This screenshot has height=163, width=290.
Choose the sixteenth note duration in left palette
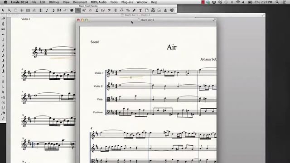[3, 55]
